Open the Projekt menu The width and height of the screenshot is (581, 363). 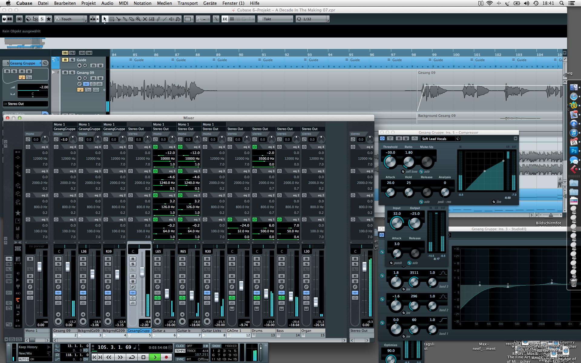(88, 3)
